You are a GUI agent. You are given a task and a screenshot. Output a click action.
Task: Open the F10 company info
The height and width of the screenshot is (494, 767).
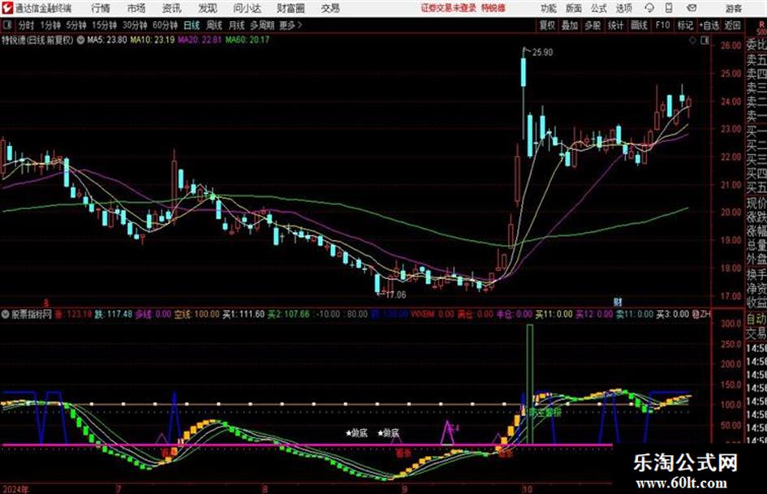click(662, 25)
